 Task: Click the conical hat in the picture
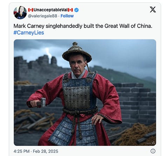click(77, 52)
